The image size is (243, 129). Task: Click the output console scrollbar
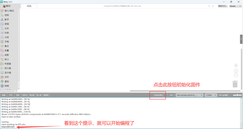(x=241, y=124)
